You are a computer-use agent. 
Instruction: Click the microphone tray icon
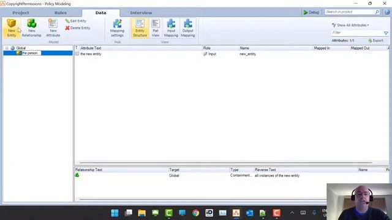coord(314,213)
